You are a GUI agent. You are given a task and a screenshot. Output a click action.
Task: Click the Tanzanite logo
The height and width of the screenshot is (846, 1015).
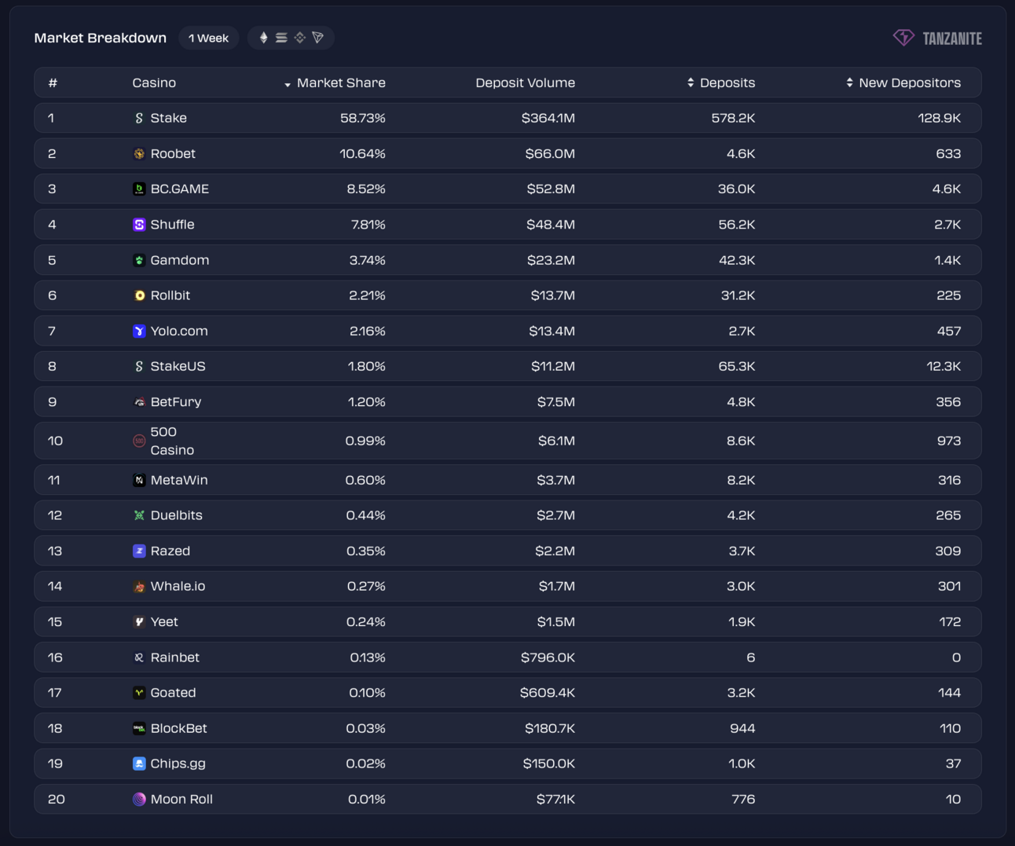[x=937, y=38]
